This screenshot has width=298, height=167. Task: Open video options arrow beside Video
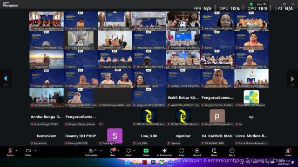(35, 151)
